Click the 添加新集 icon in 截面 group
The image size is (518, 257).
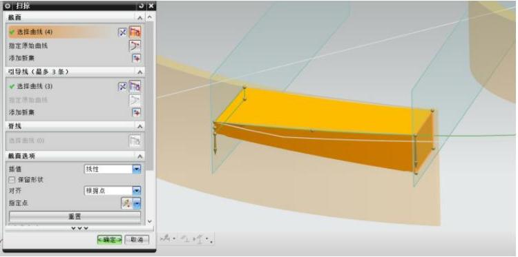pos(137,59)
